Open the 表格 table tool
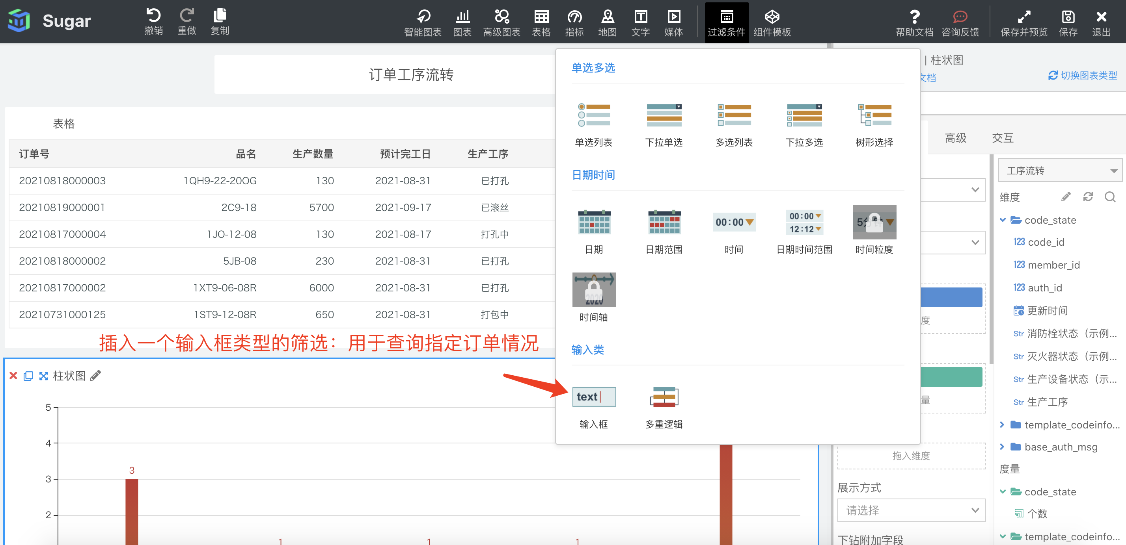1126x545 pixels. pyautogui.click(x=541, y=23)
